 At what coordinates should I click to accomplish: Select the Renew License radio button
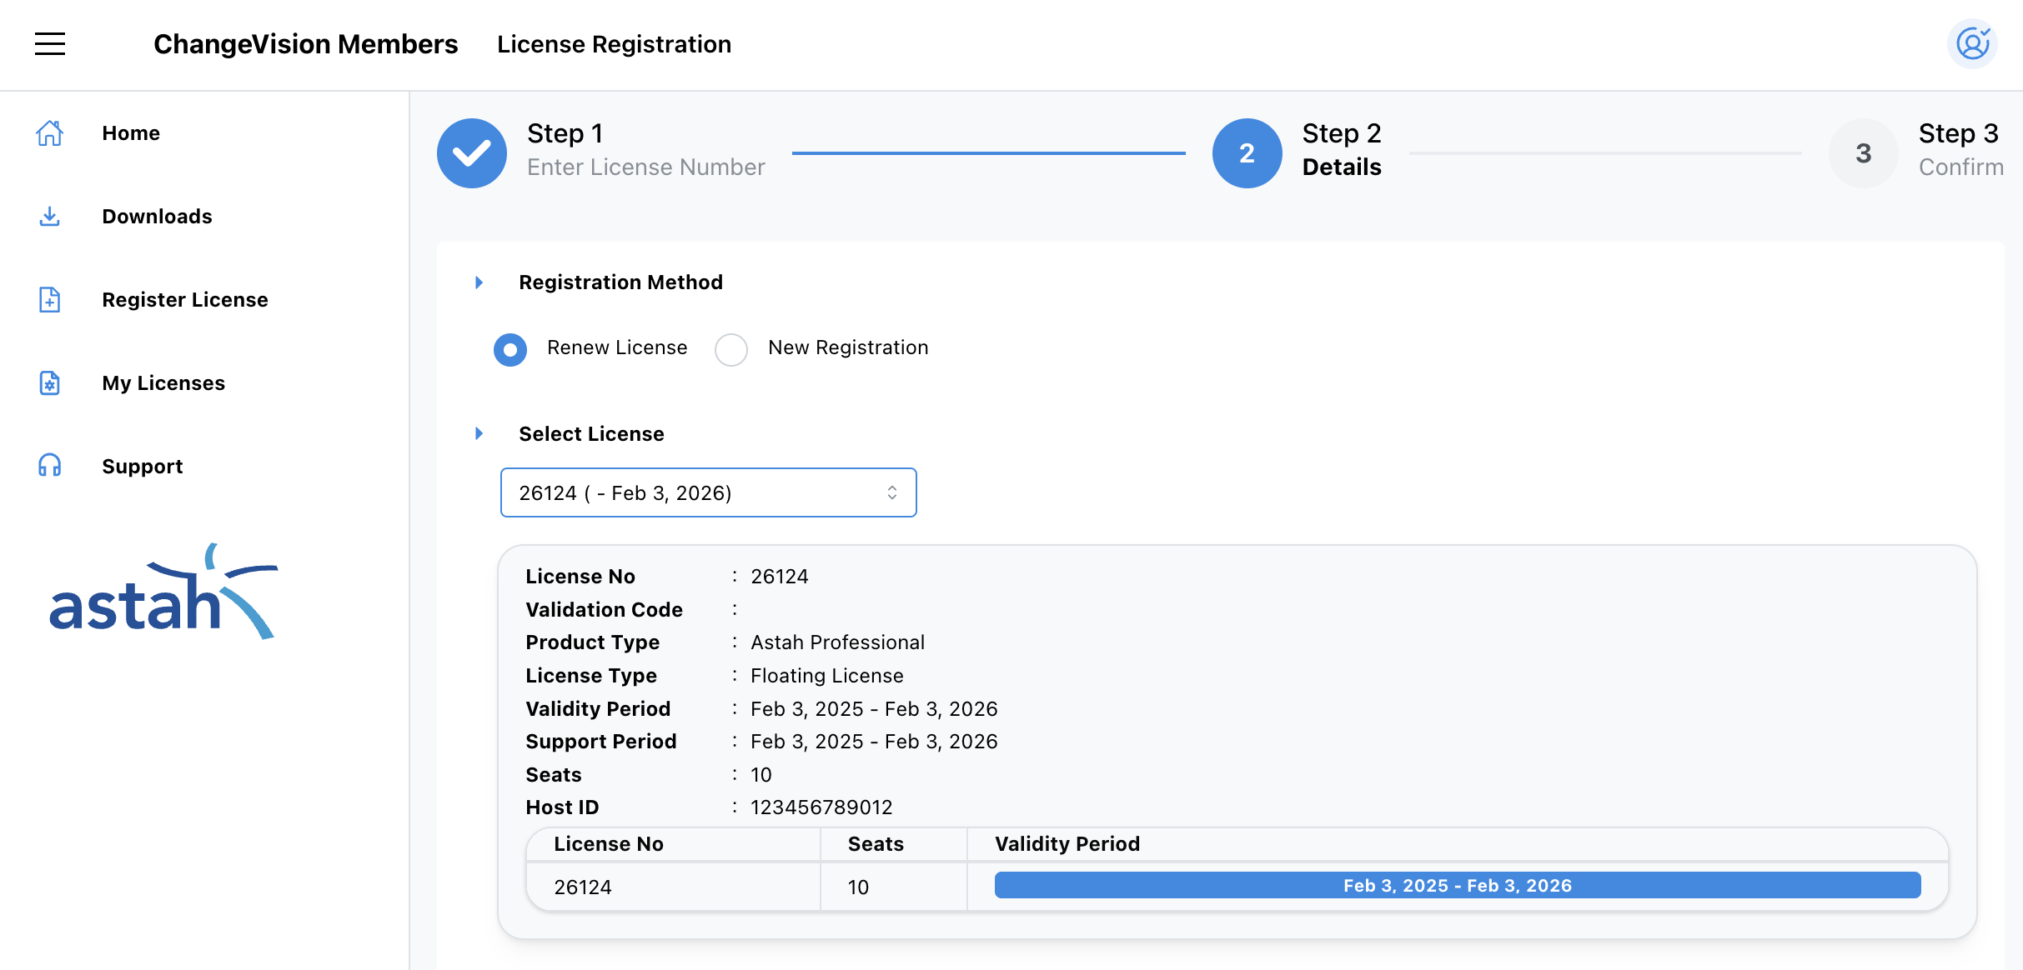point(510,349)
